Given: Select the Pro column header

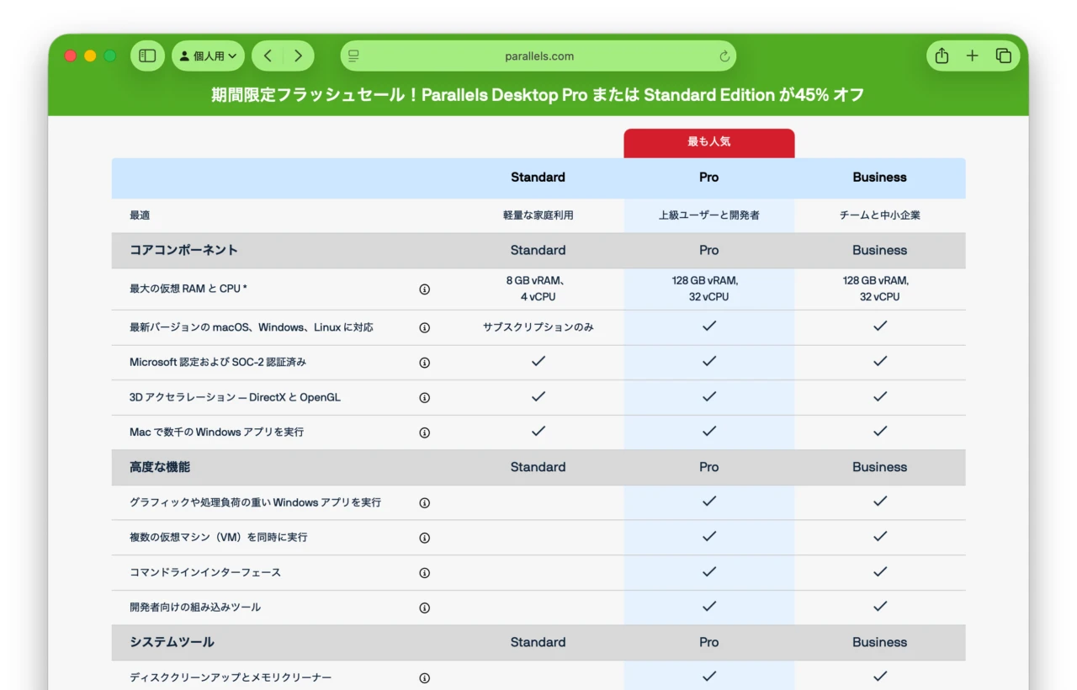Looking at the screenshot, I should [708, 178].
